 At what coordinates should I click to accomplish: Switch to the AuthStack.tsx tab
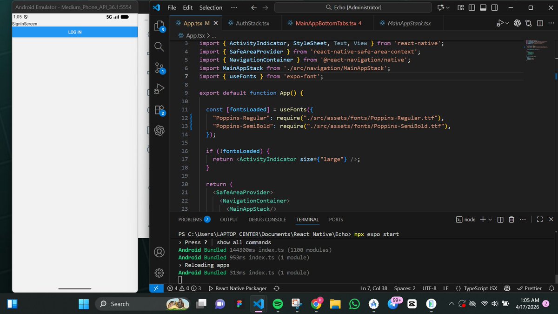coord(252,22)
